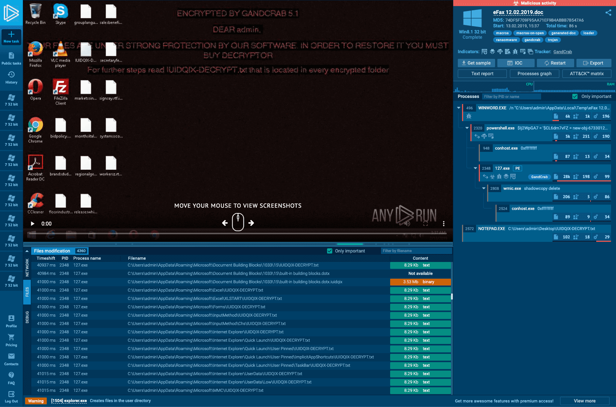The width and height of the screenshot is (616, 407).
Task: Click the share icon beside the task title
Action: (x=608, y=13)
